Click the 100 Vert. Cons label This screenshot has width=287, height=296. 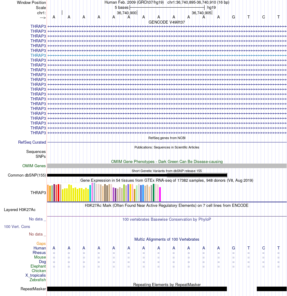click(x=17, y=226)
